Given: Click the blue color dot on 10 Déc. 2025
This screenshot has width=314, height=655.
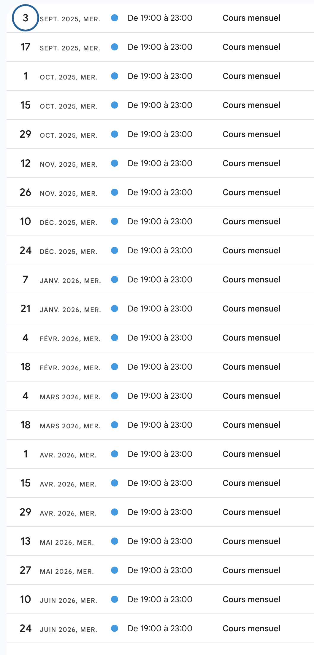Looking at the screenshot, I should point(115,222).
